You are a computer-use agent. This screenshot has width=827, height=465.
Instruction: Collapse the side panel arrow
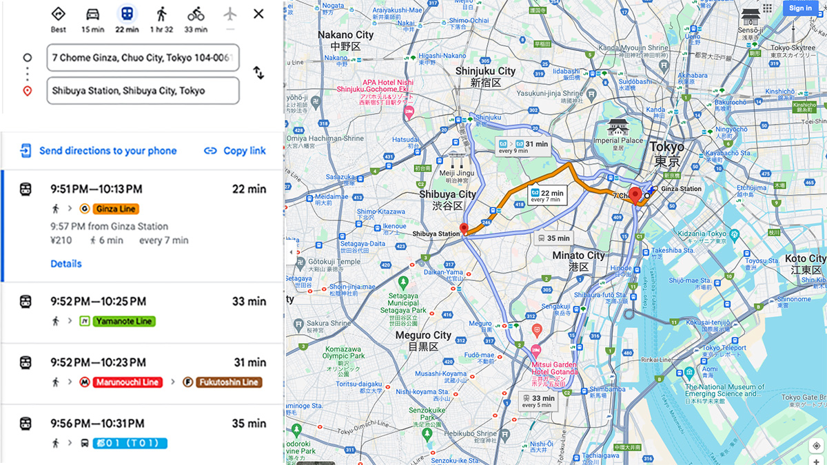289,252
